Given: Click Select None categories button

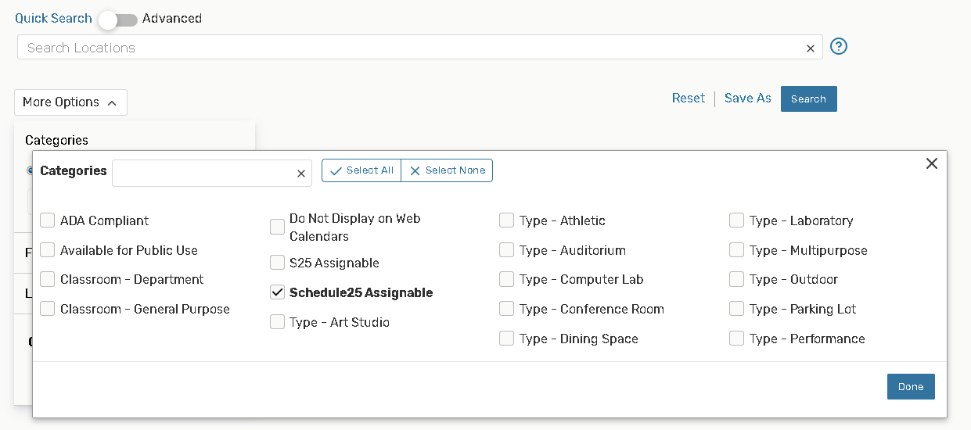Looking at the screenshot, I should click(447, 170).
